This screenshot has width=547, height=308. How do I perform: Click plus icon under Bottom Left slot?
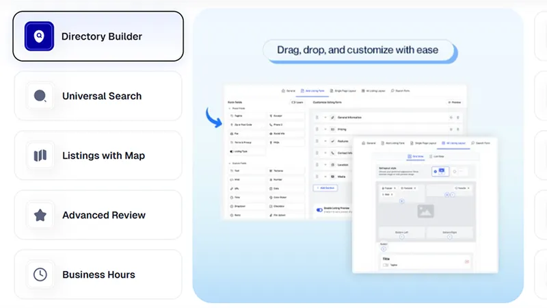(x=401, y=237)
